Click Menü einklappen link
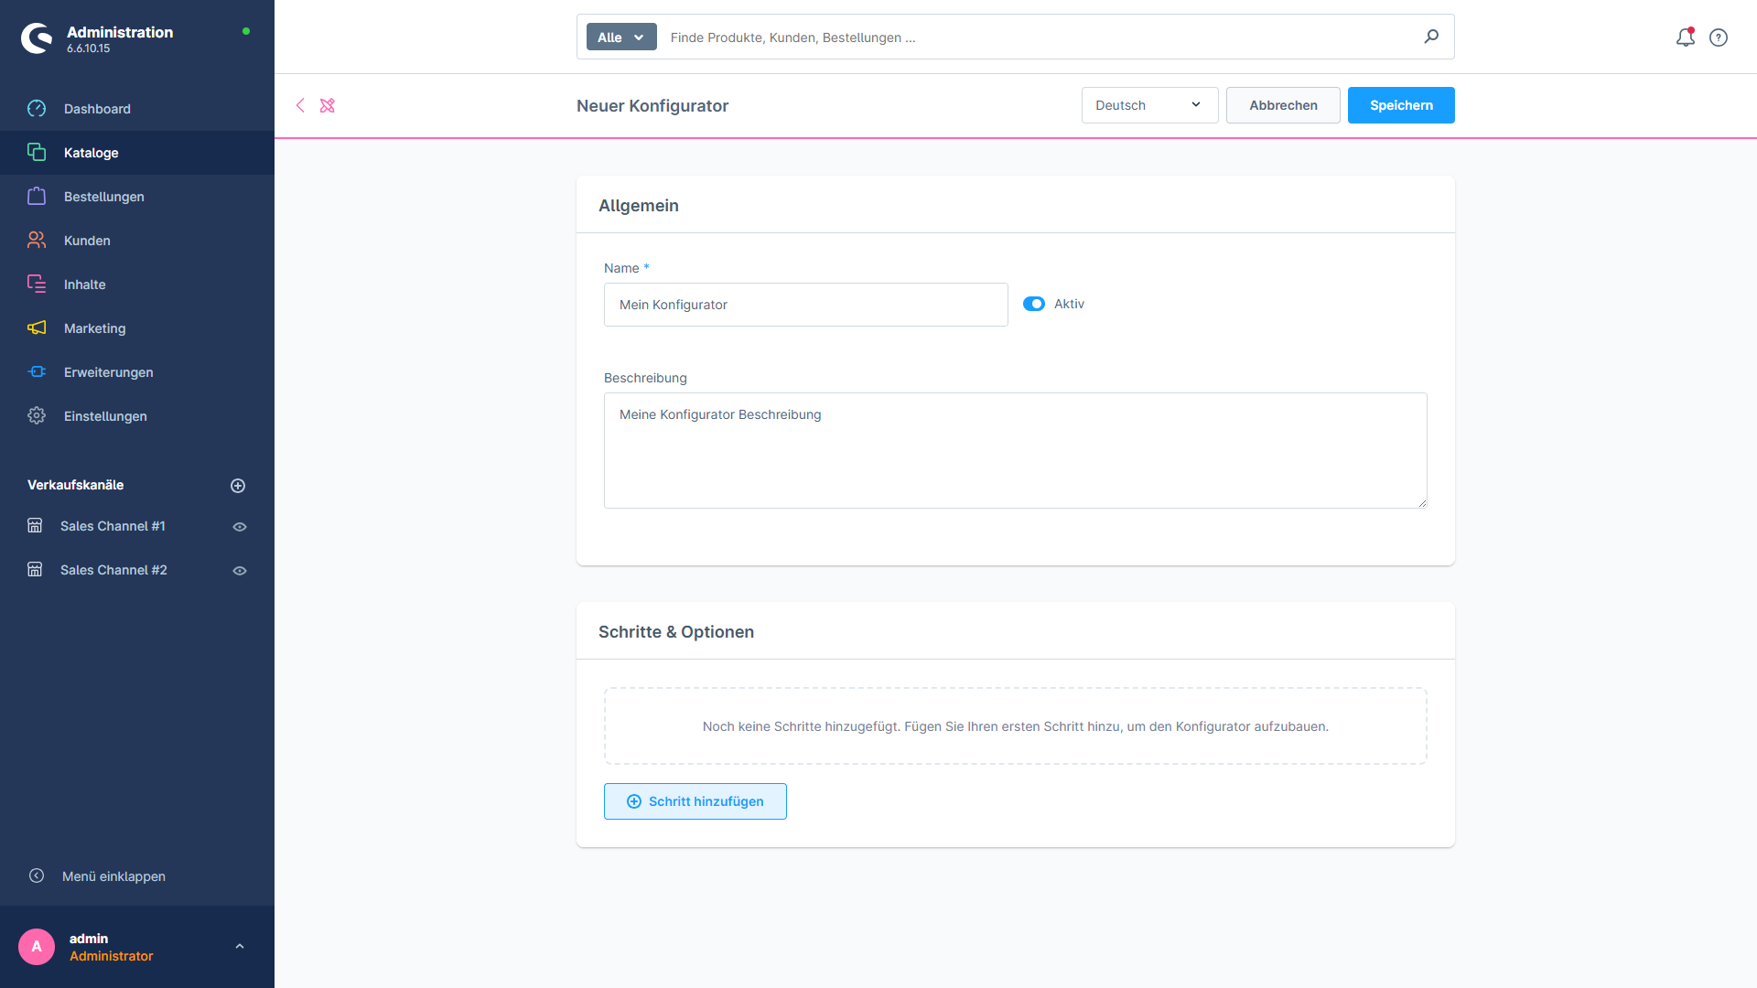The height and width of the screenshot is (988, 1757). (113, 876)
